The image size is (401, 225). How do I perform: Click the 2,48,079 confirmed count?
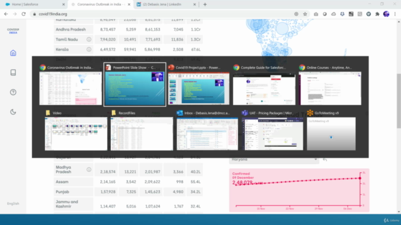pos(242,182)
